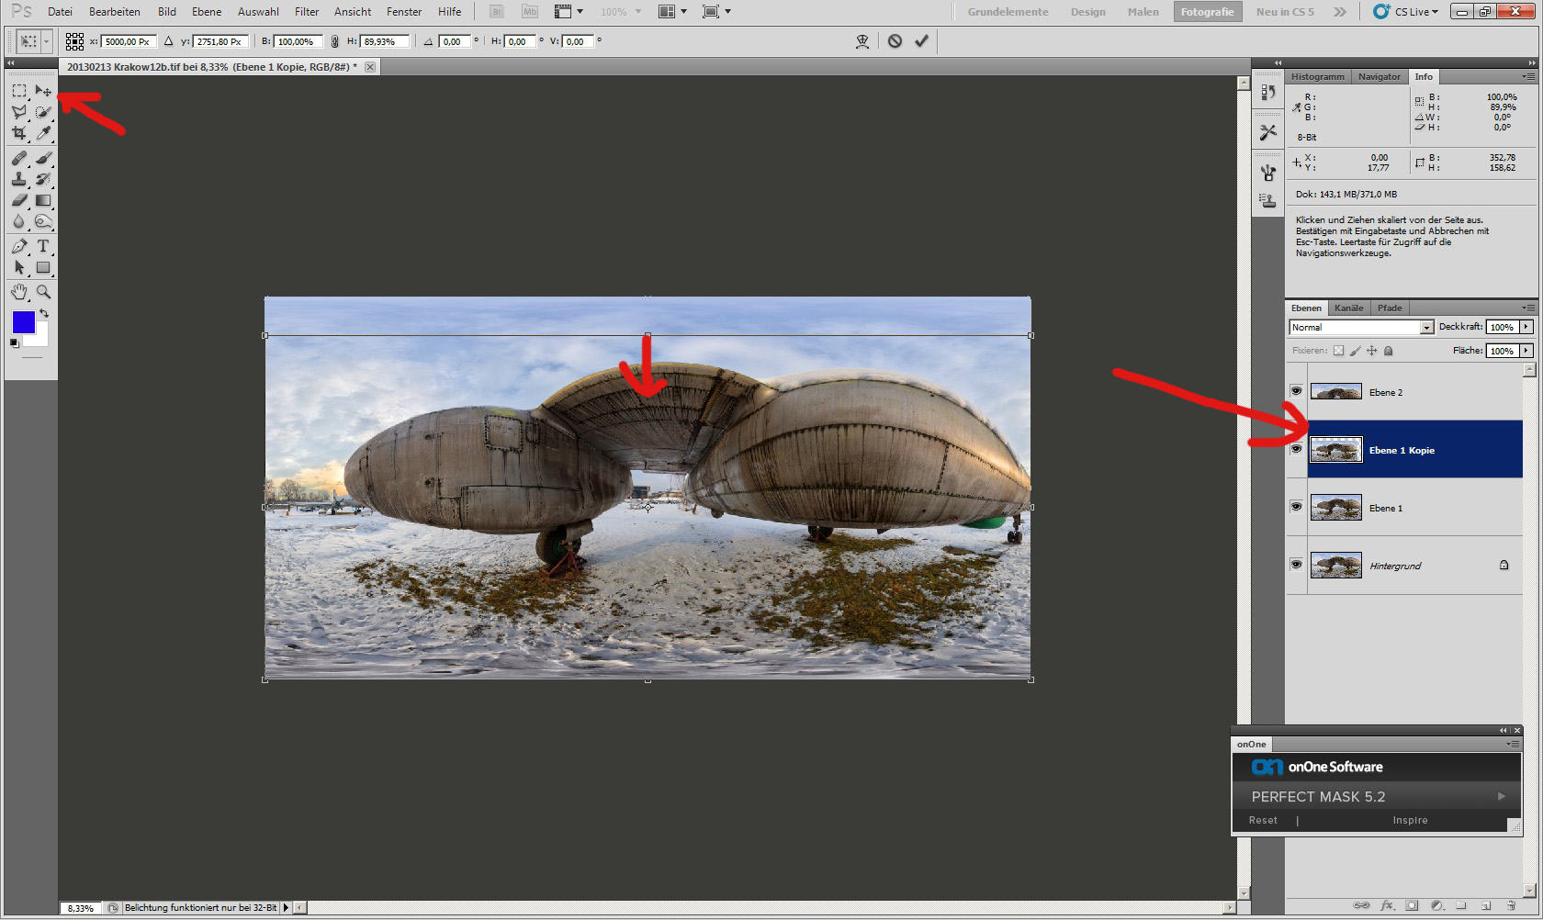Activate the Clone Stamp tool
The height and width of the screenshot is (920, 1543).
(19, 179)
